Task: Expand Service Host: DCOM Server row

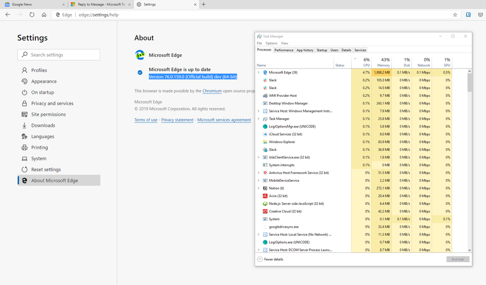Action: click(258, 249)
